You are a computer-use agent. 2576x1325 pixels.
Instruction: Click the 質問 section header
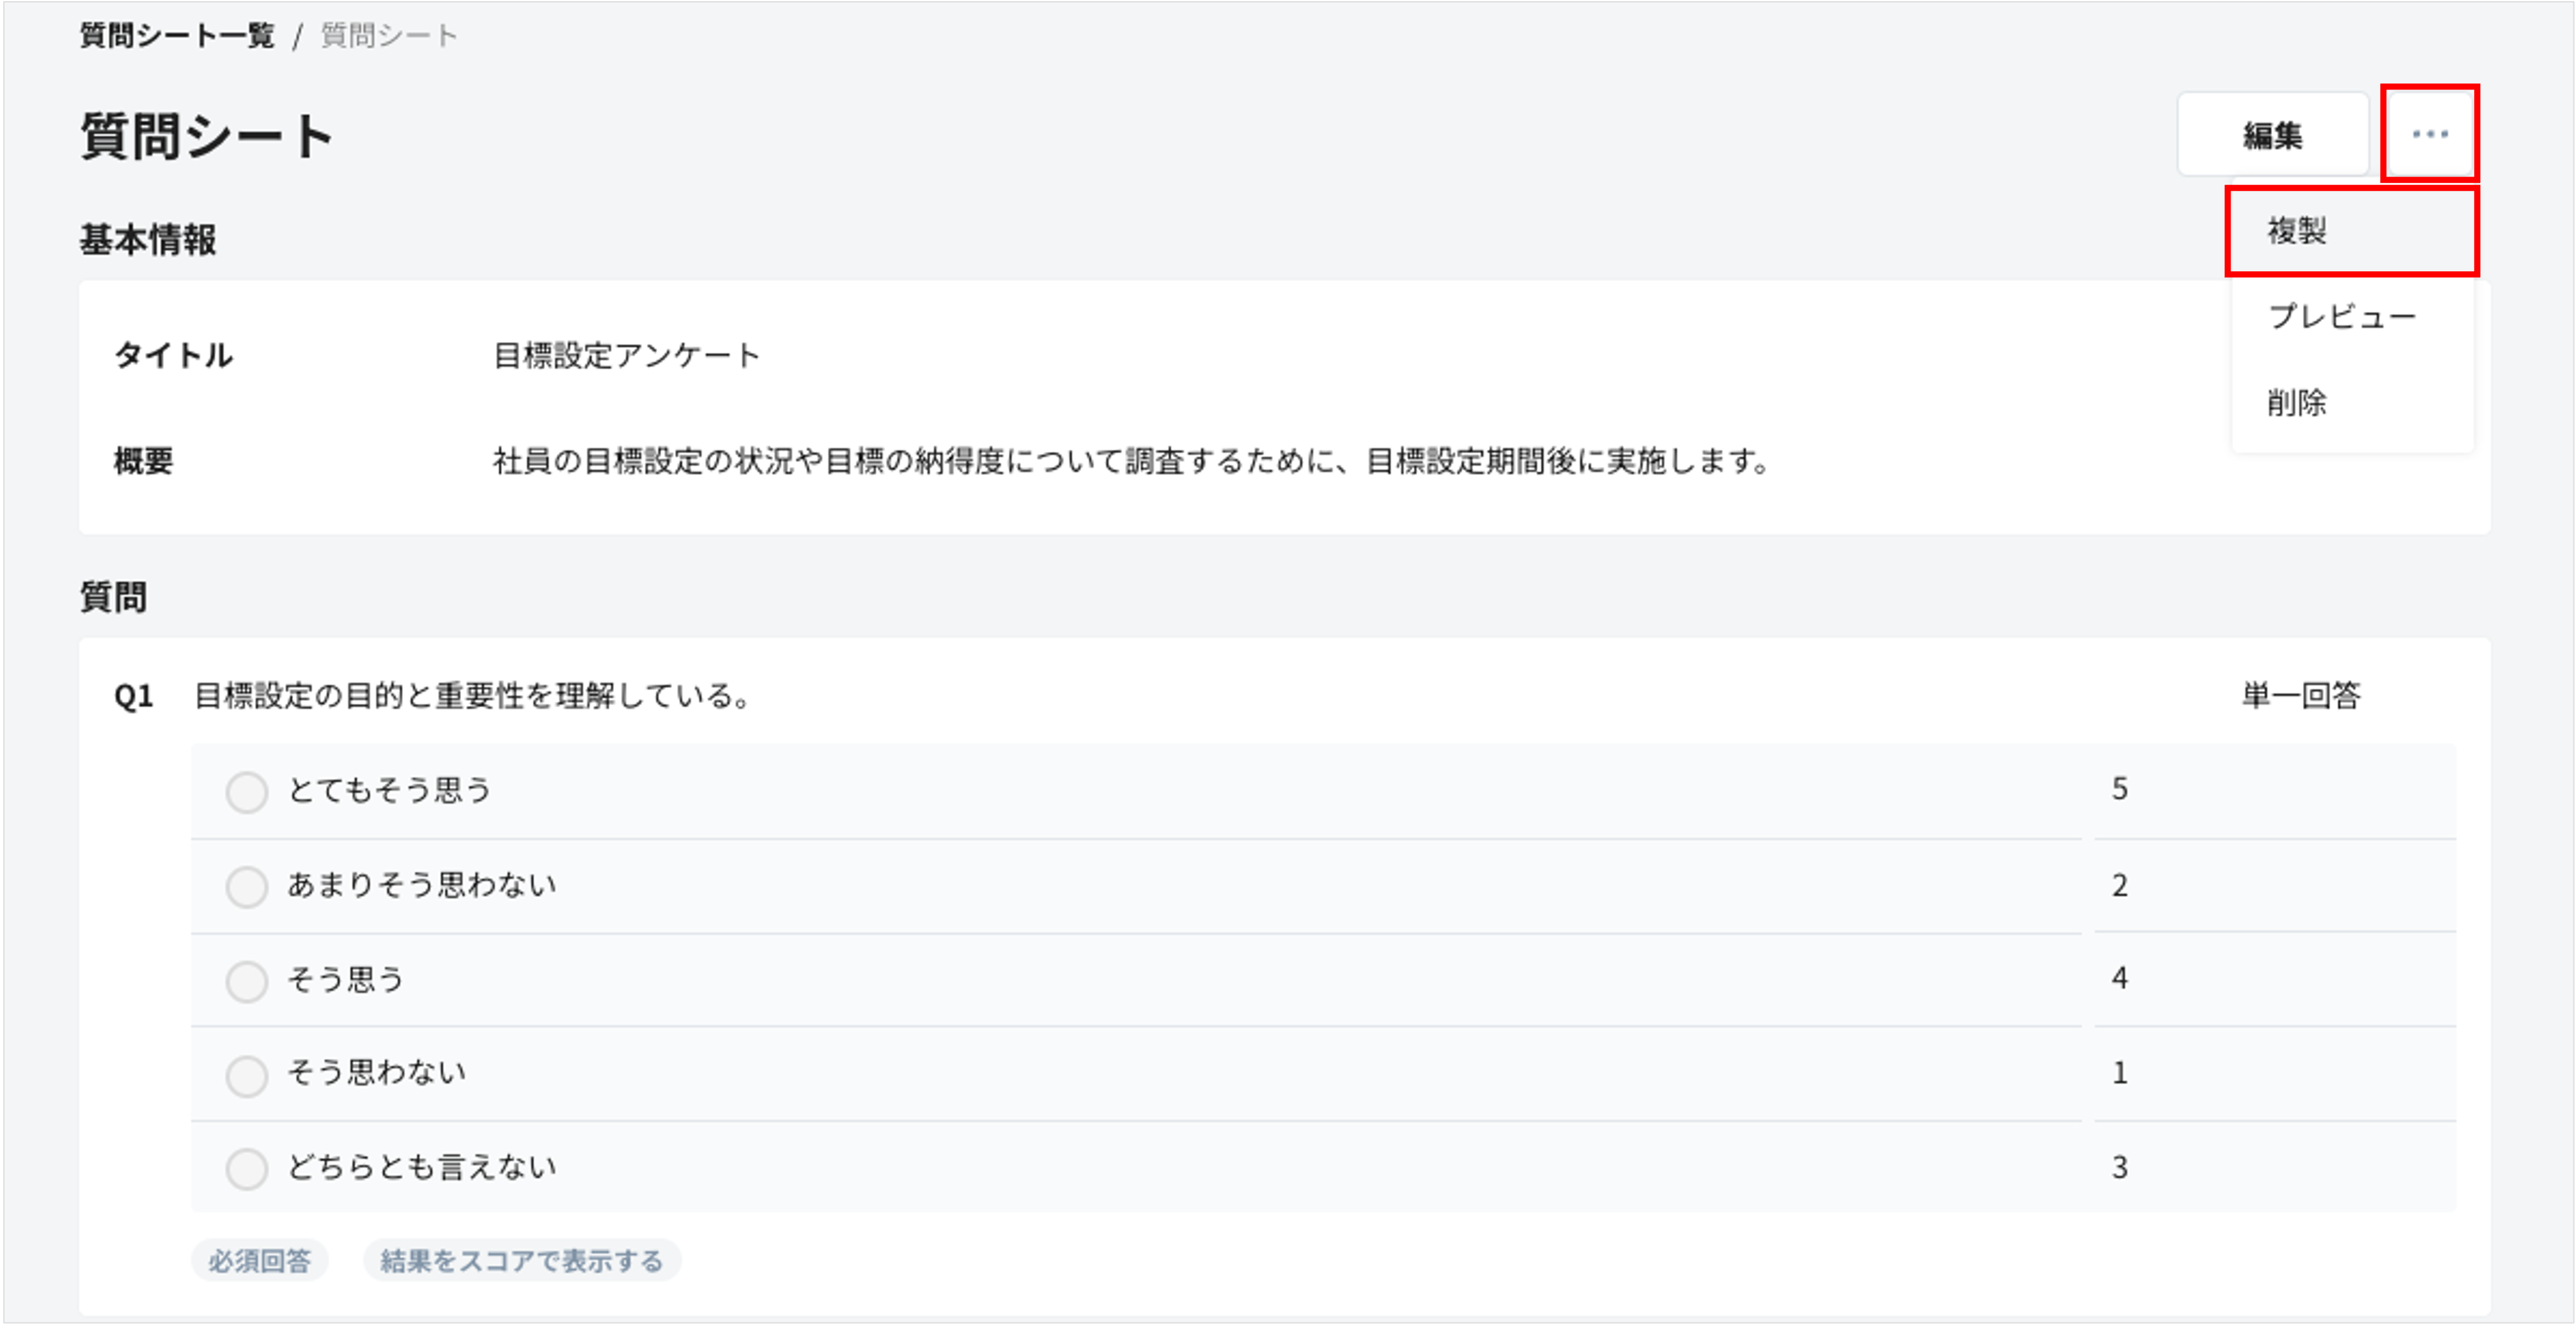(x=113, y=597)
